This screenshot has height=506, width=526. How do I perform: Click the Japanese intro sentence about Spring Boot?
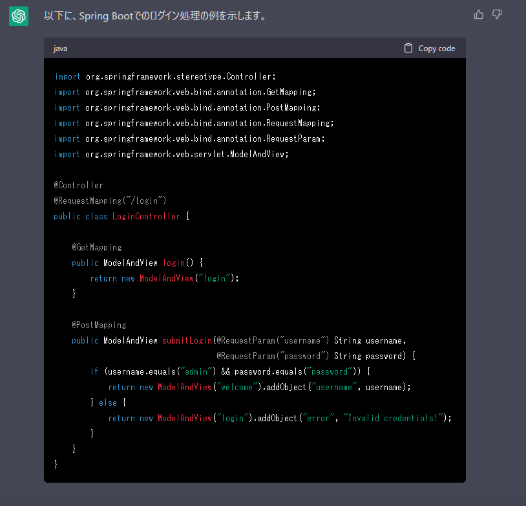pyautogui.click(x=155, y=16)
